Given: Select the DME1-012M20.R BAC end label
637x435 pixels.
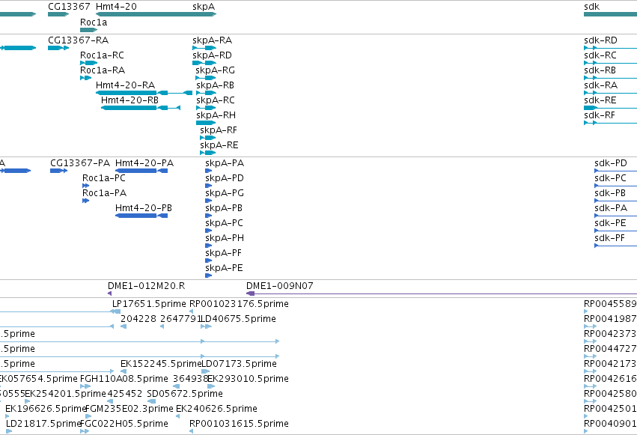Looking at the screenshot, I should [146, 286].
